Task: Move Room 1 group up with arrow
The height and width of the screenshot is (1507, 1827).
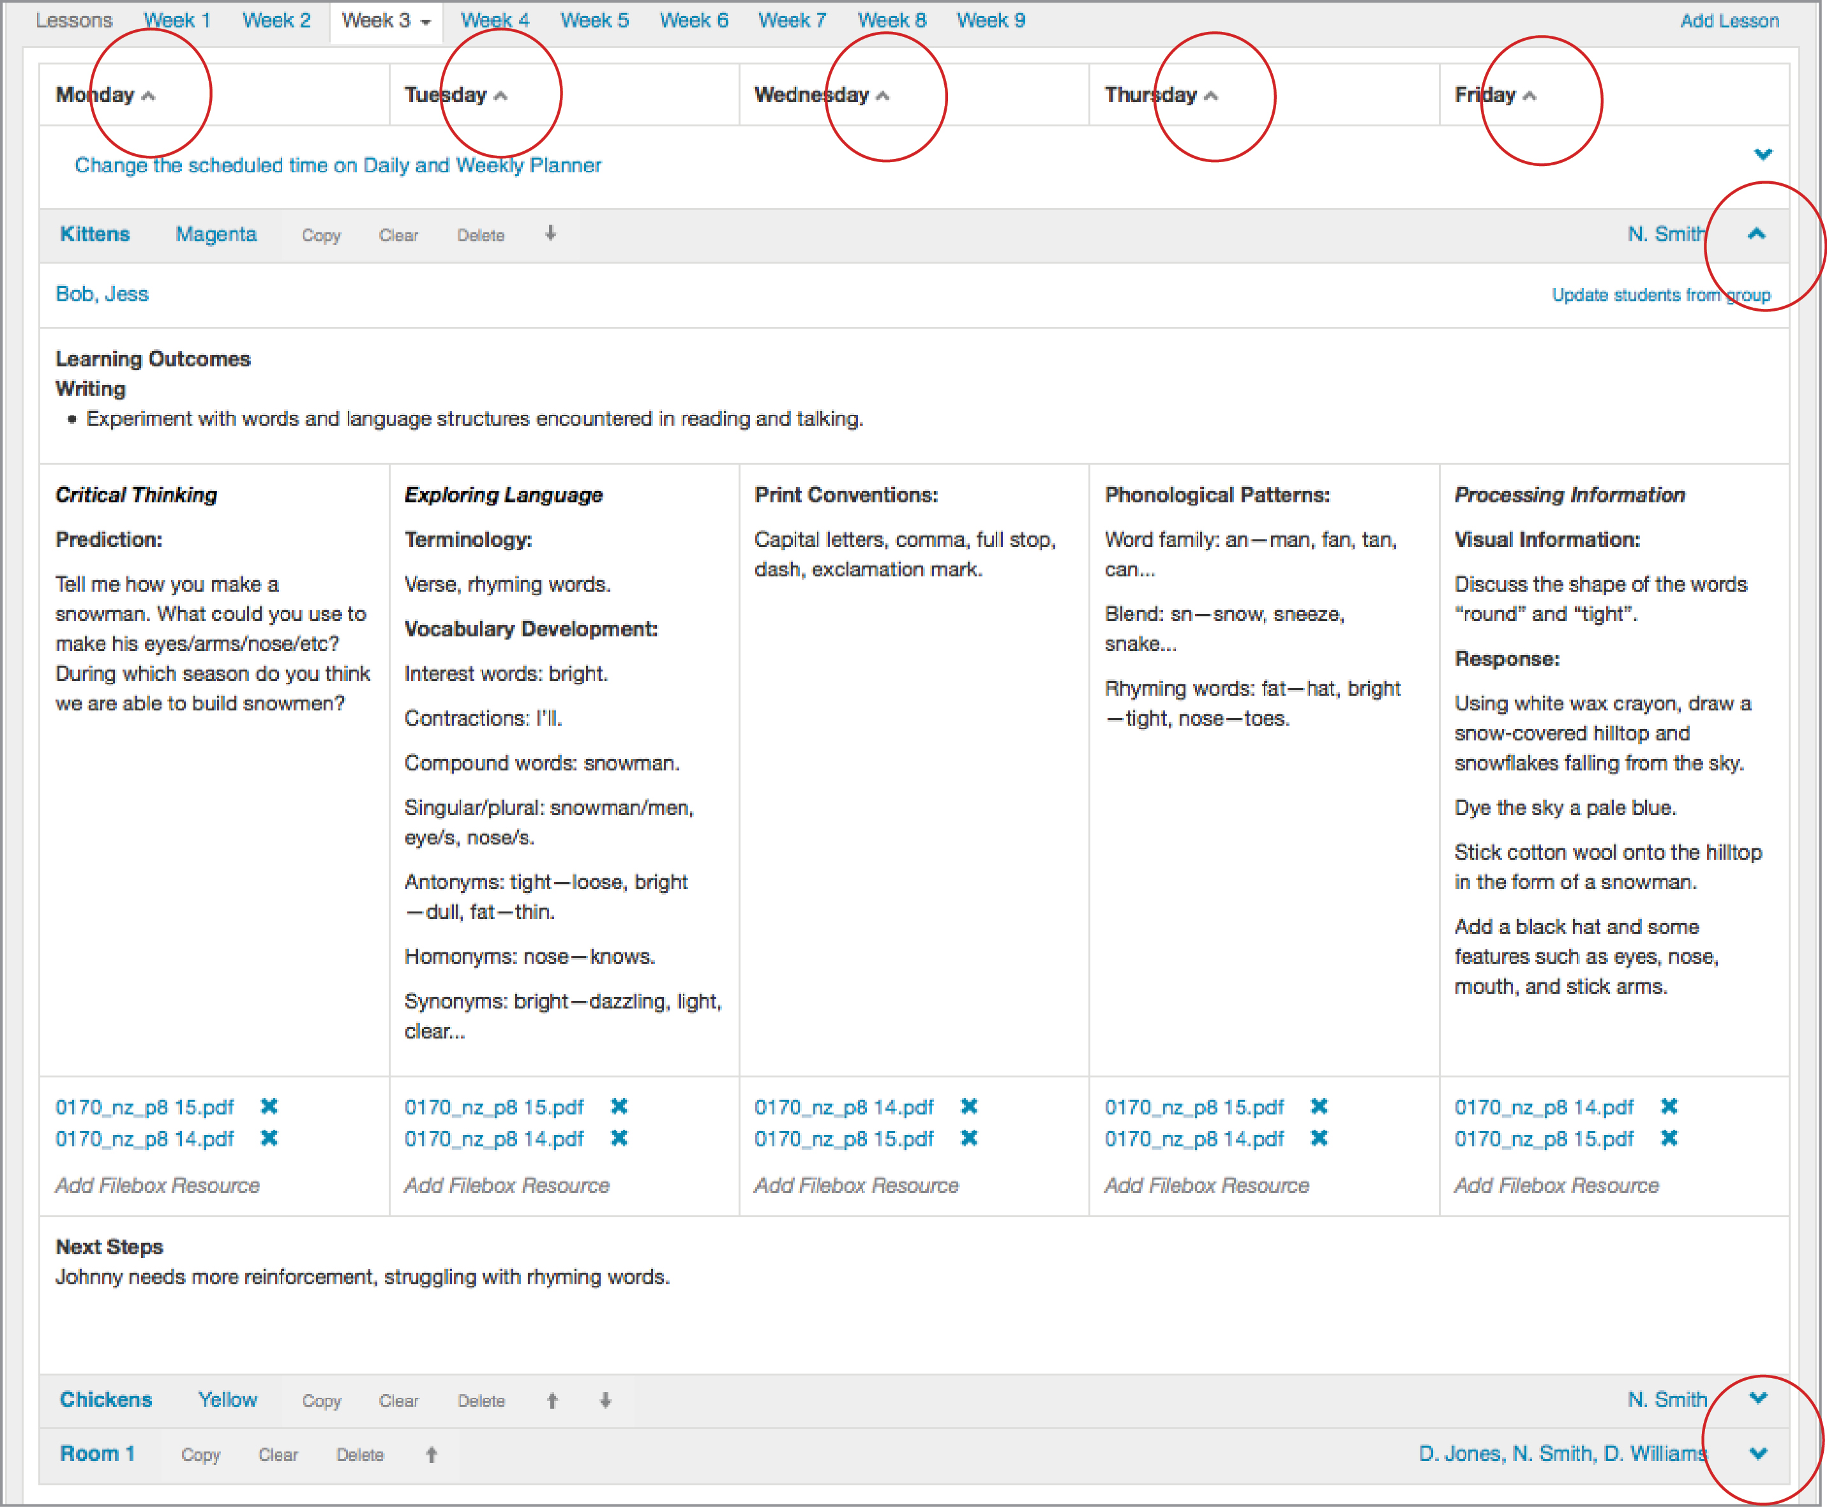Action: tap(432, 1455)
